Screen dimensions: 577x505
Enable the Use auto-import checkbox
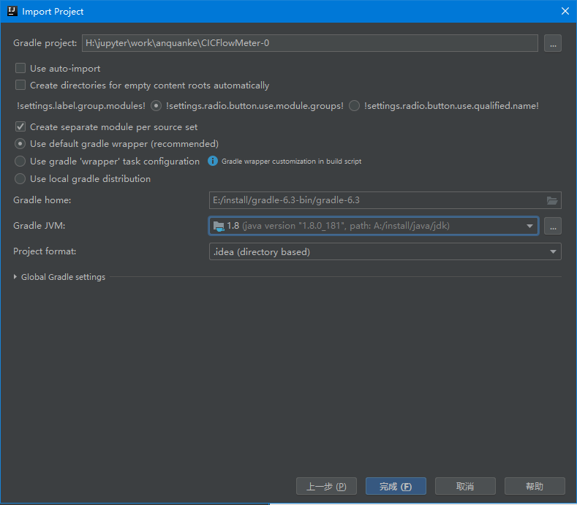pyautogui.click(x=20, y=69)
